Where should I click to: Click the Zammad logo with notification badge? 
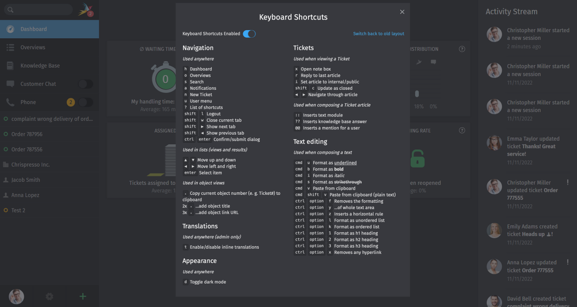click(85, 9)
